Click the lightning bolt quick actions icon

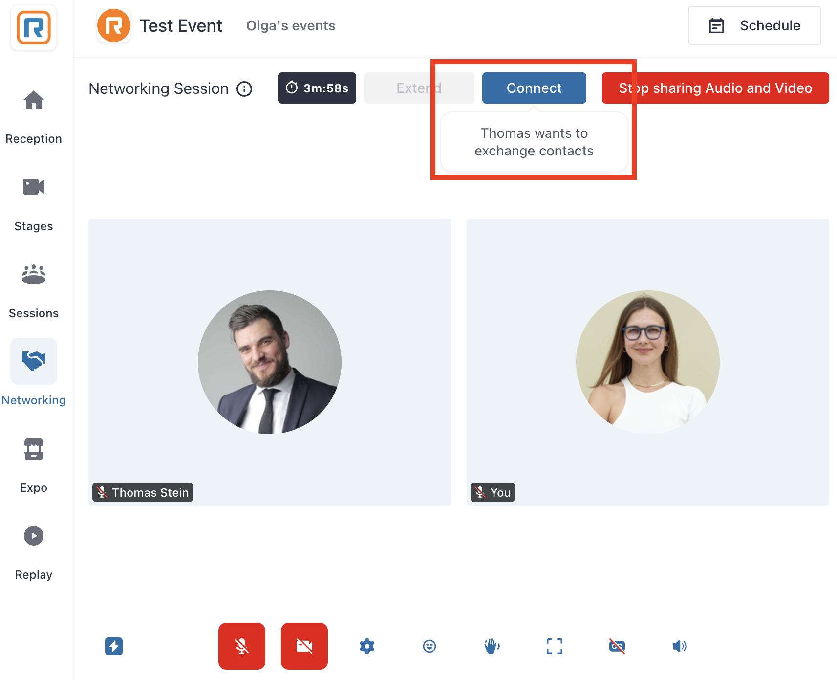tap(114, 646)
